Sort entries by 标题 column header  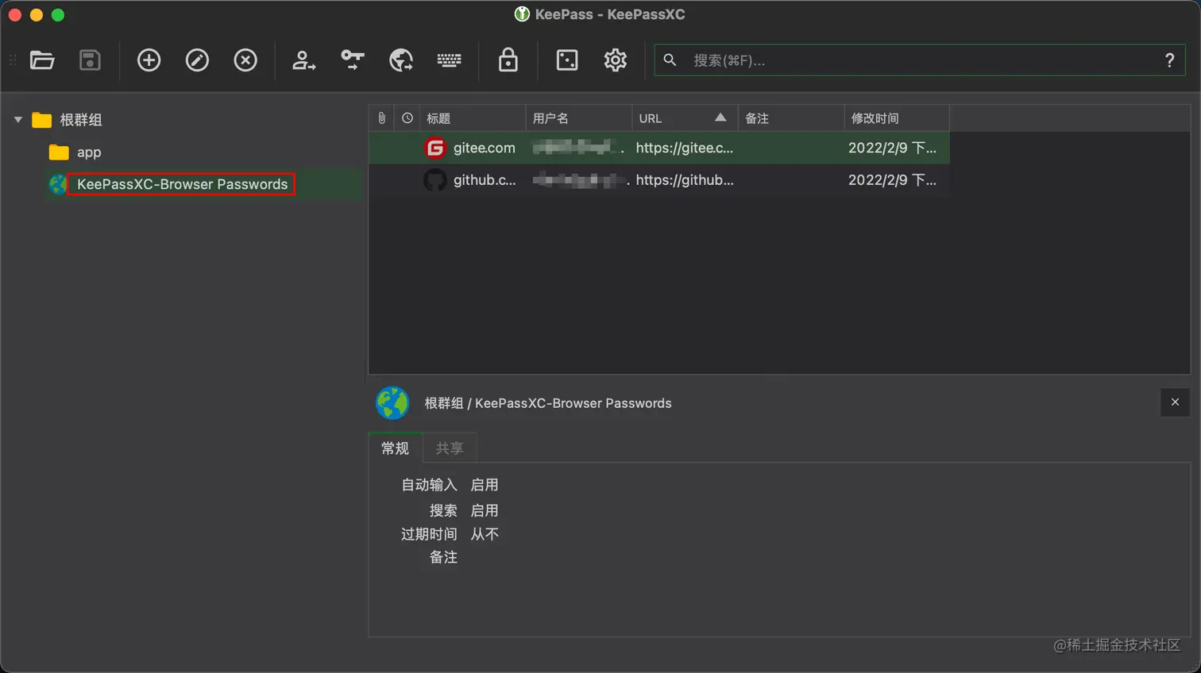[473, 118]
